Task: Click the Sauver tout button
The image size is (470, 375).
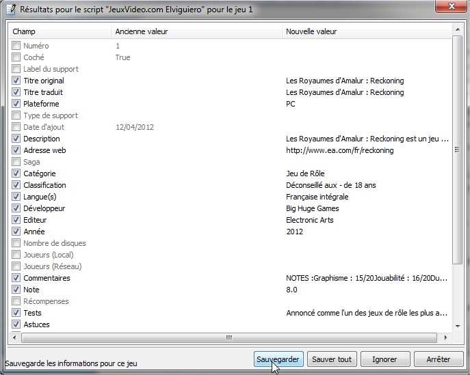Action: [x=332, y=359]
